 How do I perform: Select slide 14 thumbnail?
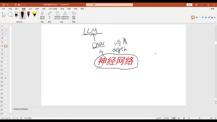tap(6, 78)
